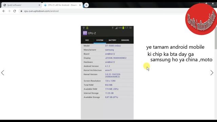Image resolution: width=217 pixels, height=122 pixels.
Task: Select the 'CPU-Z 1.40 for Android' tab
Action: pyautogui.click(x=62, y=5)
